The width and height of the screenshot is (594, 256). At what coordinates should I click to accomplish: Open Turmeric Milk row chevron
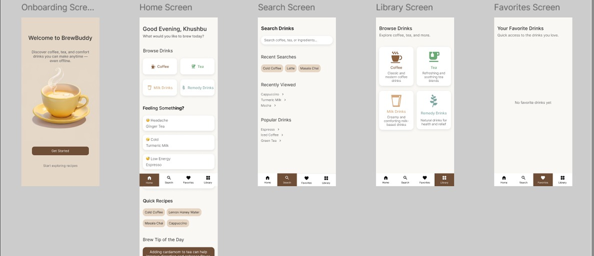pyautogui.click(x=285, y=100)
